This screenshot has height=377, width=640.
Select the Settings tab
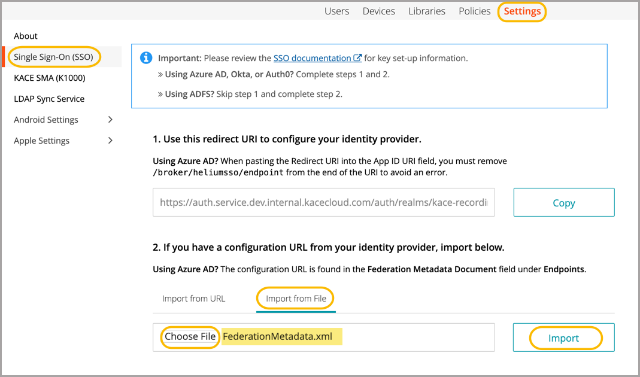[522, 11]
